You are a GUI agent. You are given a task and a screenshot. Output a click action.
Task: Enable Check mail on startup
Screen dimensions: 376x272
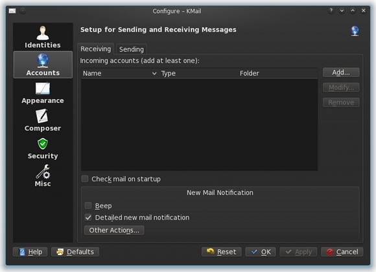[x=85, y=179]
